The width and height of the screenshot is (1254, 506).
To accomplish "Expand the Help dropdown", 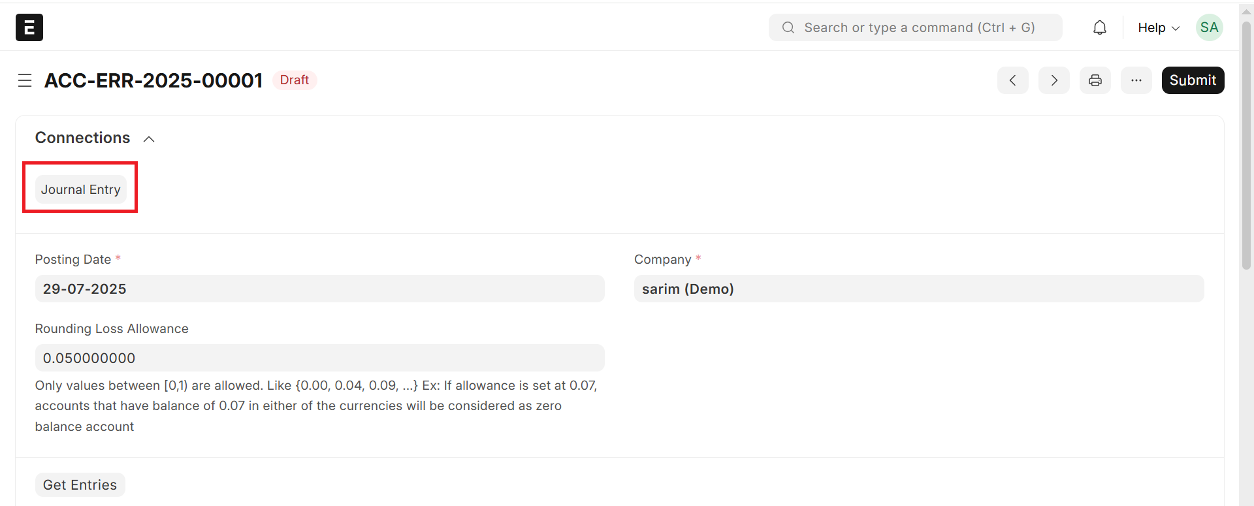I will point(1158,27).
